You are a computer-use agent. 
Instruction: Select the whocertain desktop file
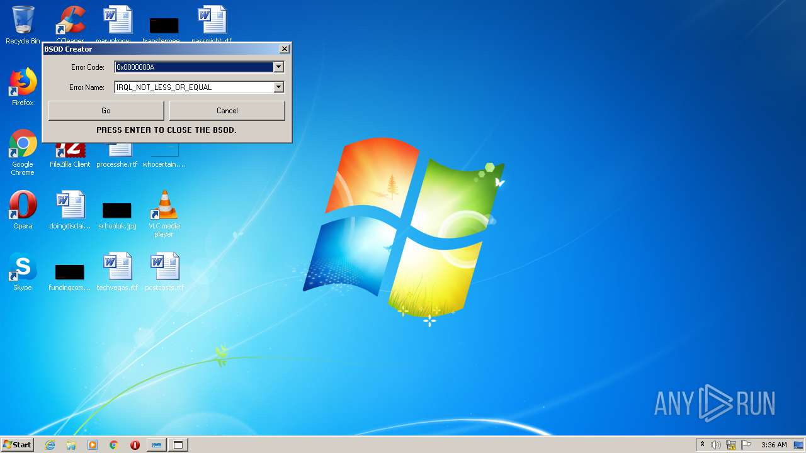point(164,155)
